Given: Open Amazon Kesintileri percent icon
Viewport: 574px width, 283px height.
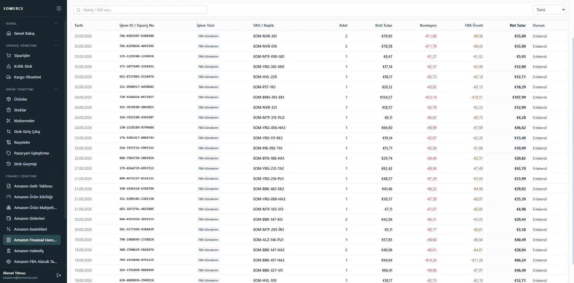Looking at the screenshot, I should 9,229.
